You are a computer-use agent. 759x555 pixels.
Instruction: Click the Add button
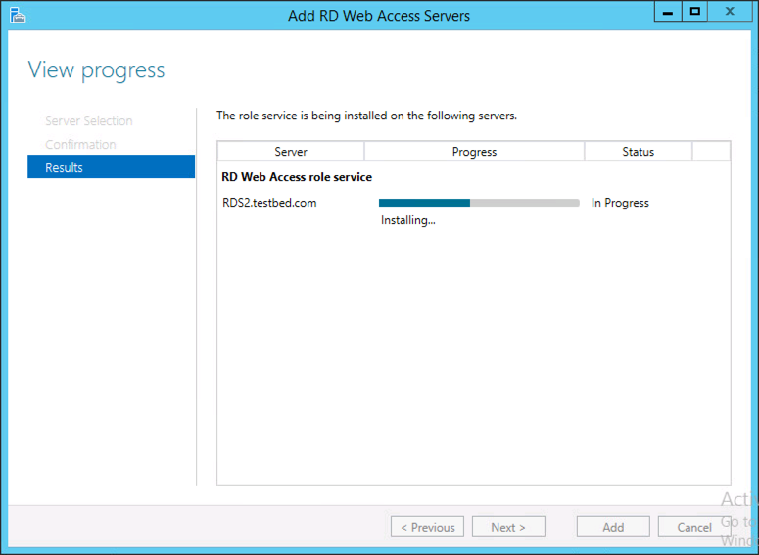pos(613,527)
